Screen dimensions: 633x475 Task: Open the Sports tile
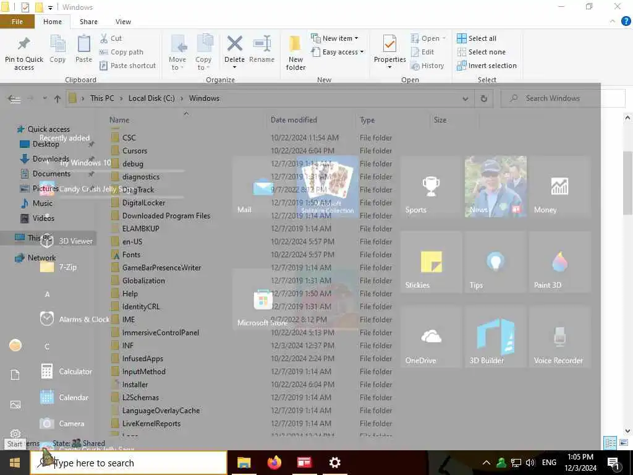431,187
